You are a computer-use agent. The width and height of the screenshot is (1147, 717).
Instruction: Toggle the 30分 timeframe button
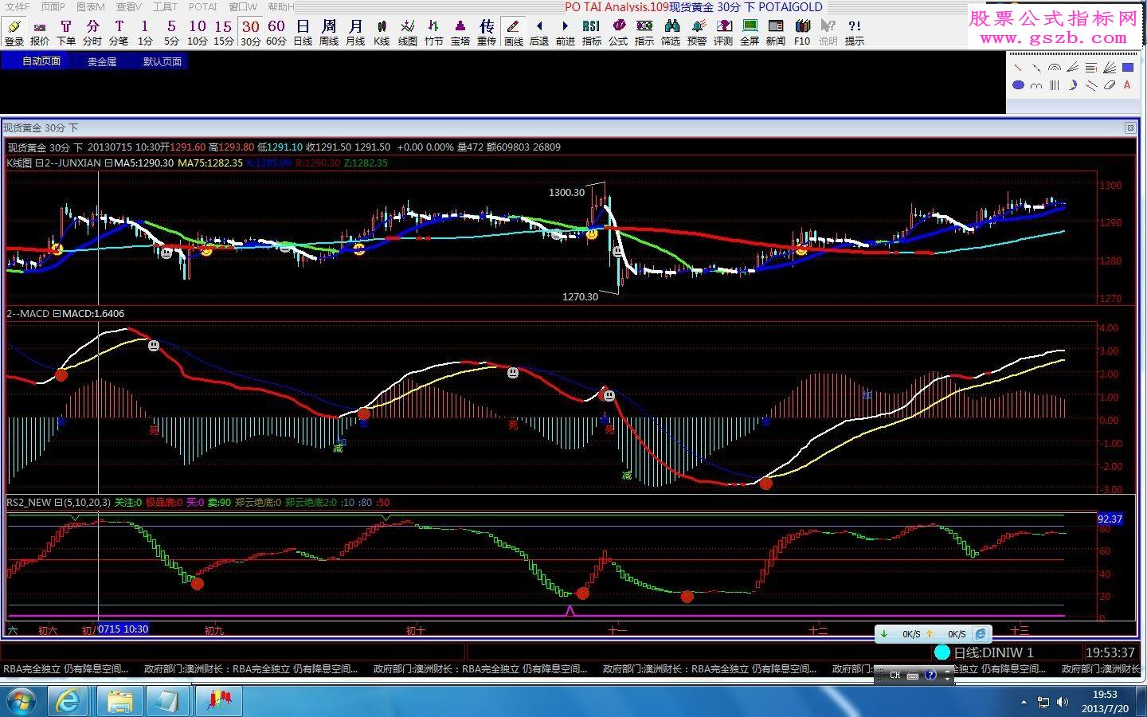(x=250, y=33)
